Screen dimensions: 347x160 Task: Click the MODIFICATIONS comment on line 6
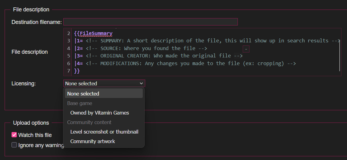[191, 64]
